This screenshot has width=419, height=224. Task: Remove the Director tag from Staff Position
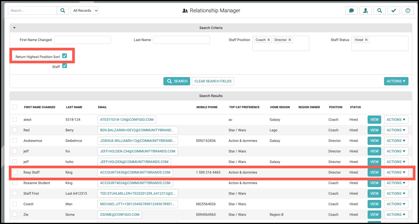[x=290, y=40]
